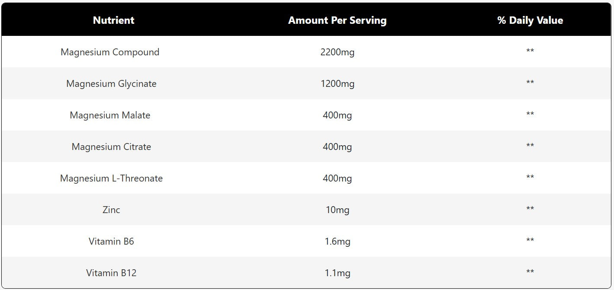
Task: Select the 1.1mg amount cell
Action: (x=337, y=273)
